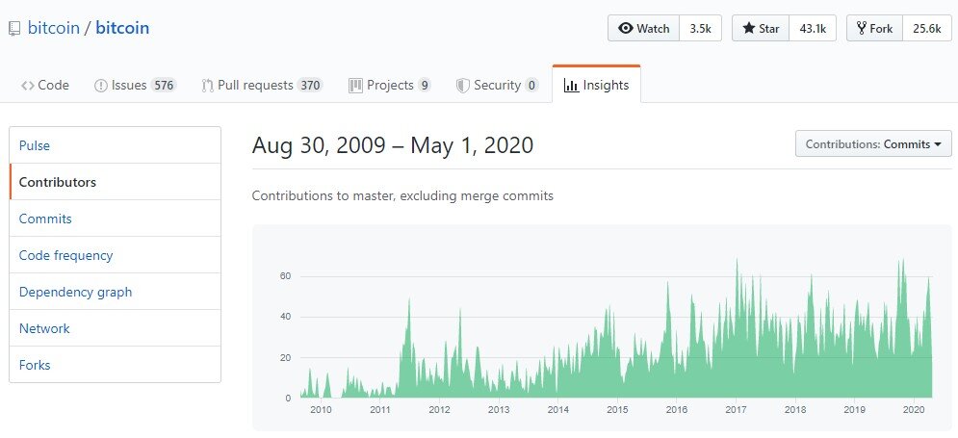958x438 pixels.
Task: Click the 0 security counter badge
Action: tap(531, 86)
